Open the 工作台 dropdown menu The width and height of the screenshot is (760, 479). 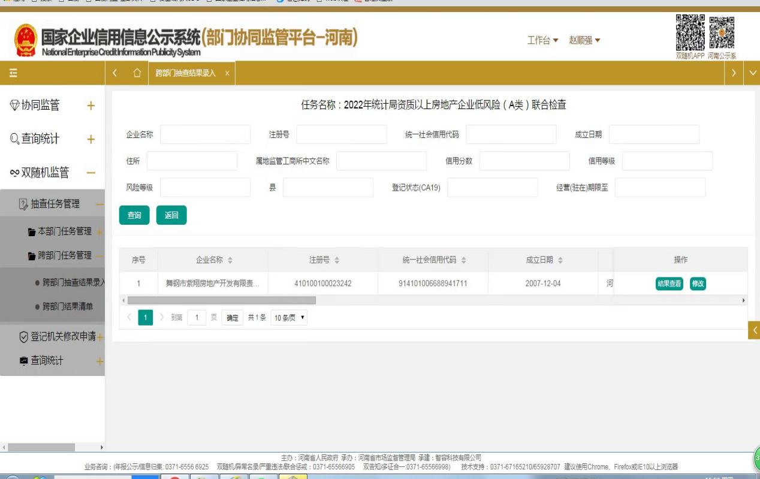(x=542, y=40)
